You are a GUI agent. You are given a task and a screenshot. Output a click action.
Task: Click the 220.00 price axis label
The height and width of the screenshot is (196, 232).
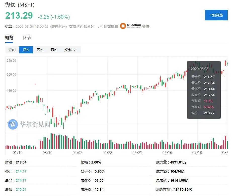pyautogui.click(x=11, y=61)
